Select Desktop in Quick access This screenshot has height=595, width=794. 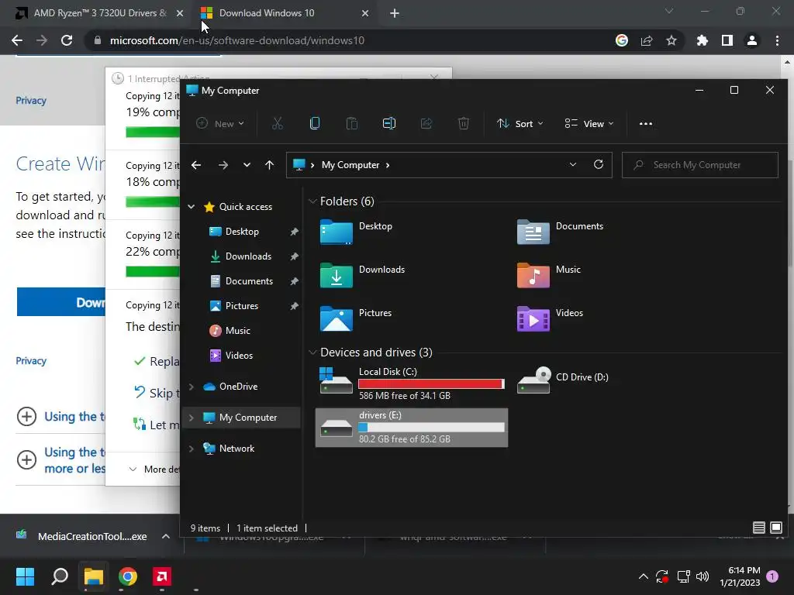tap(242, 231)
